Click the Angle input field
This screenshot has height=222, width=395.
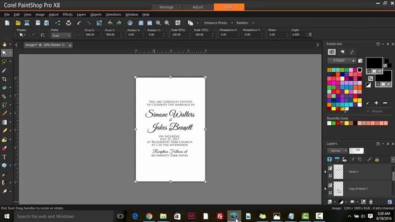(299, 35)
